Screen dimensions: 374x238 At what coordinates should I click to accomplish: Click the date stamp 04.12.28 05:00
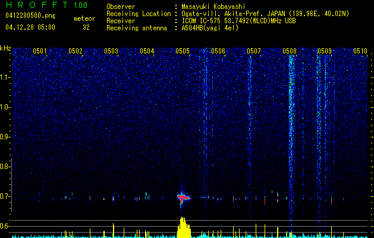[30, 27]
